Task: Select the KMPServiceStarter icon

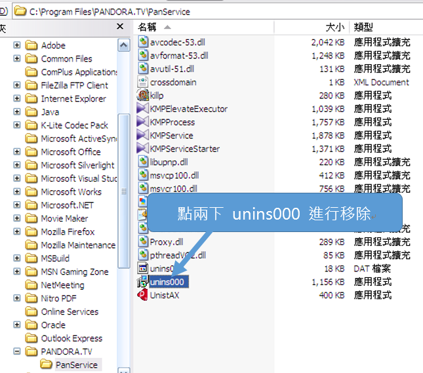Action: coord(143,149)
